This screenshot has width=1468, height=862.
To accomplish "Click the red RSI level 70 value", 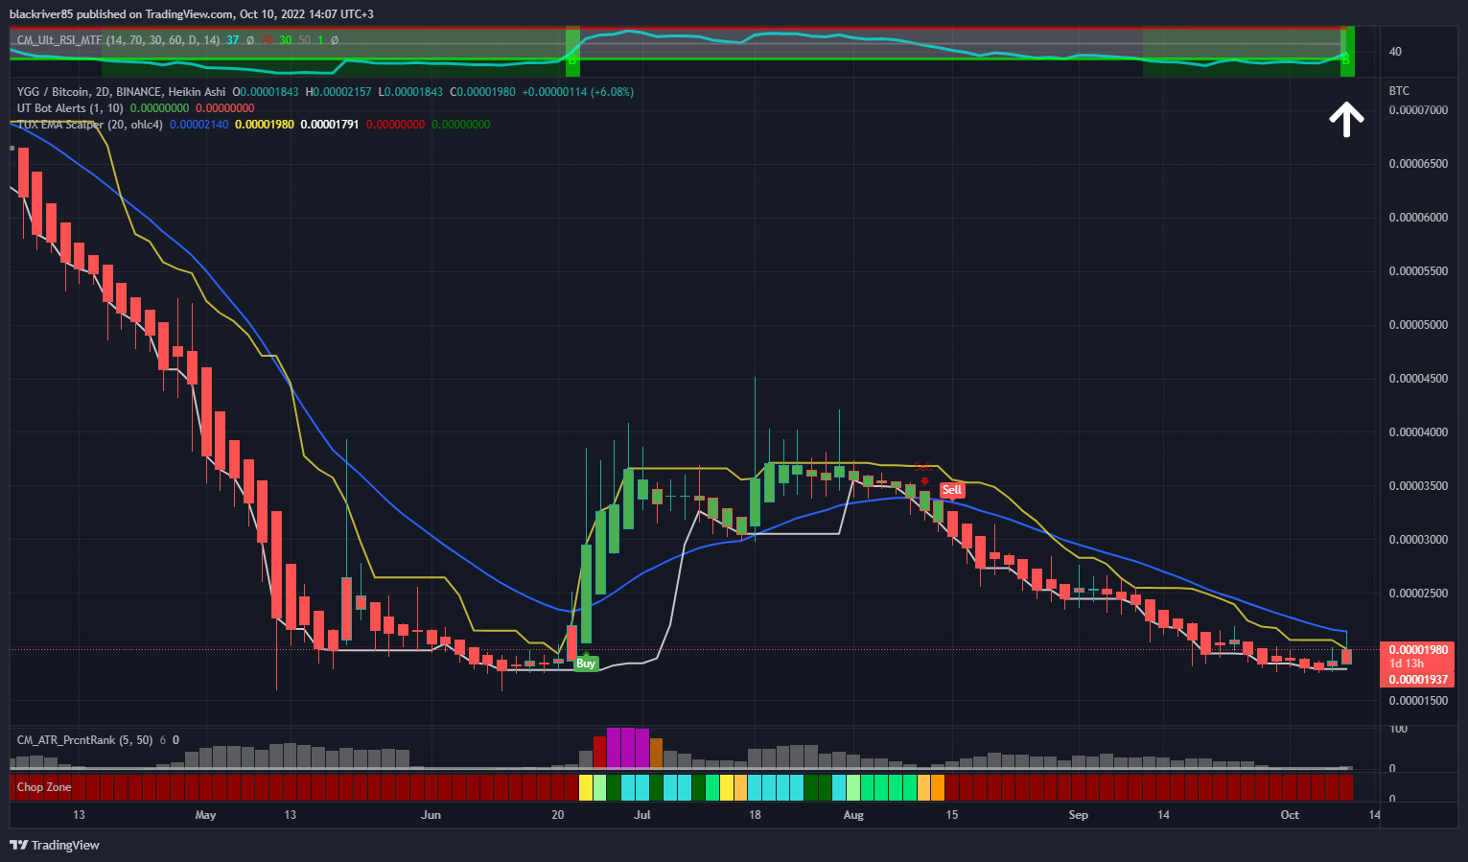I will (x=268, y=40).
